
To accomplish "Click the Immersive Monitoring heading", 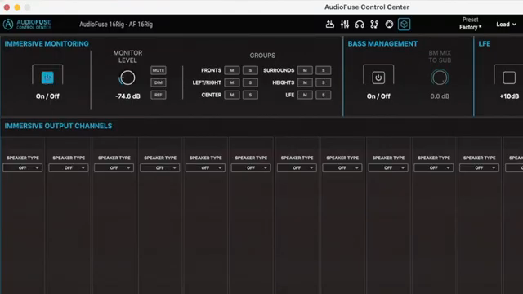I will pos(47,43).
